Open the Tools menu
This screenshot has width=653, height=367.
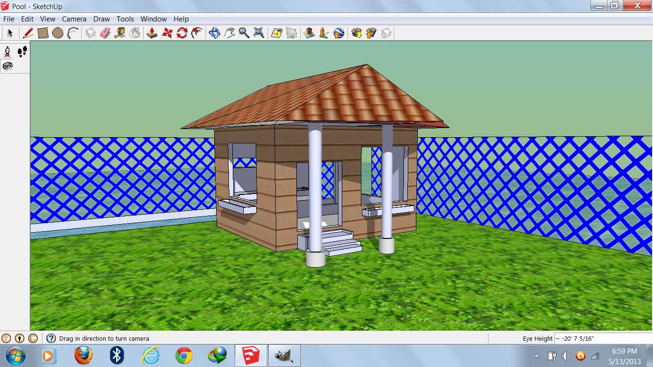[125, 19]
